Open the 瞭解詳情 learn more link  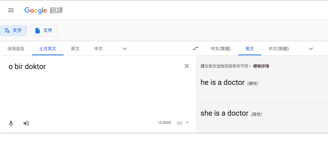261,66
